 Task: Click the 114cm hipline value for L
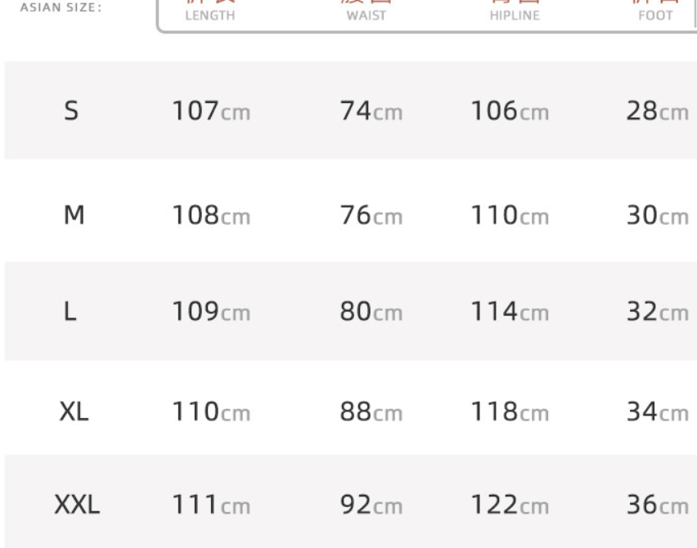509,312
